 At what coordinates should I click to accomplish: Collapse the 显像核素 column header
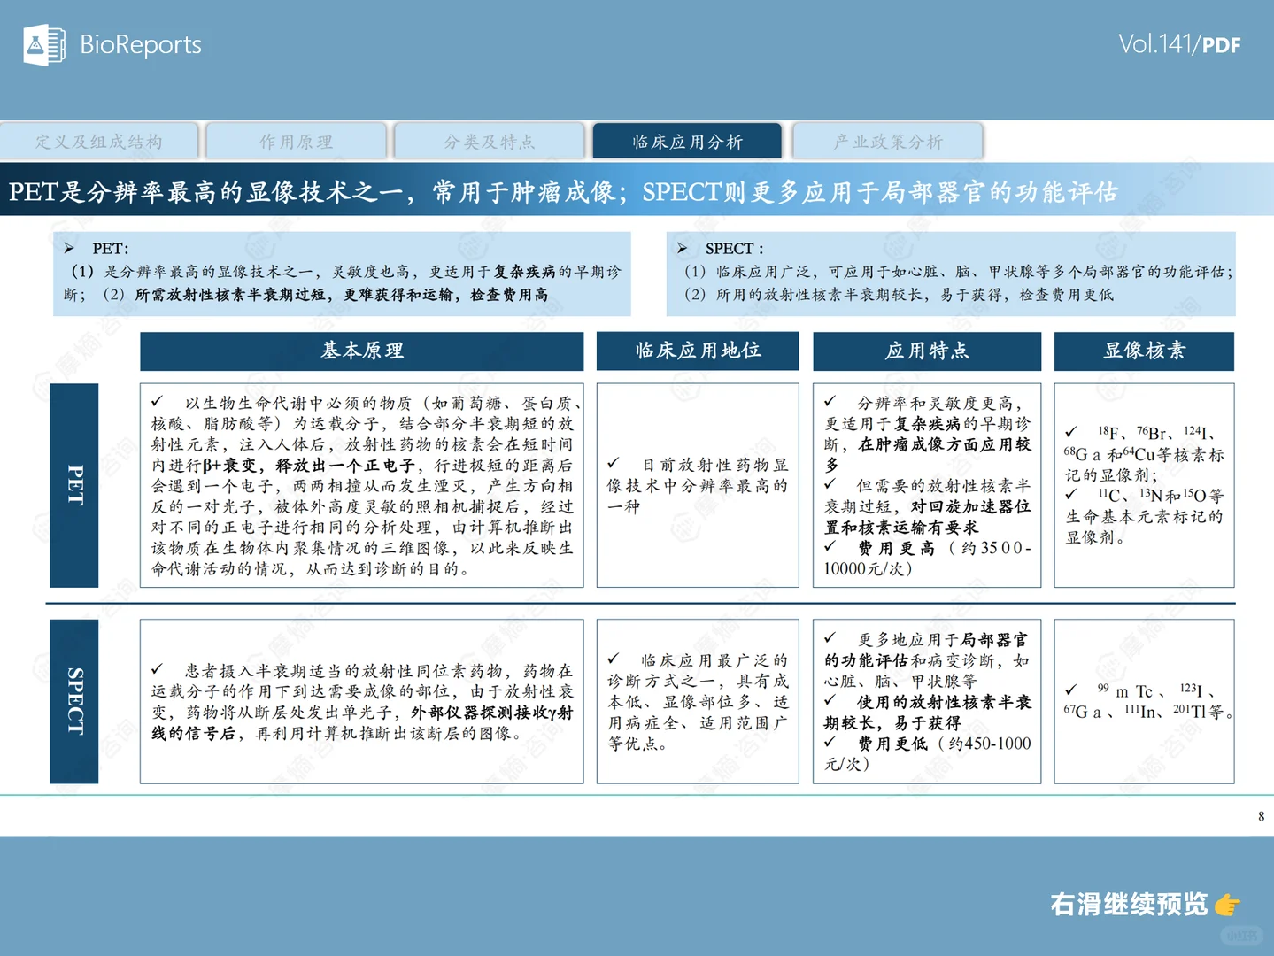tap(1143, 351)
